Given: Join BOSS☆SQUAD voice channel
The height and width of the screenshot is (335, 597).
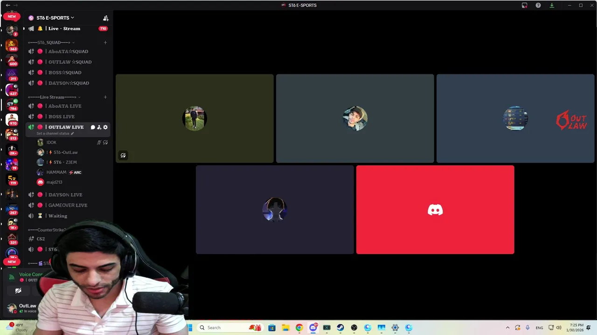Looking at the screenshot, I should click(68, 73).
